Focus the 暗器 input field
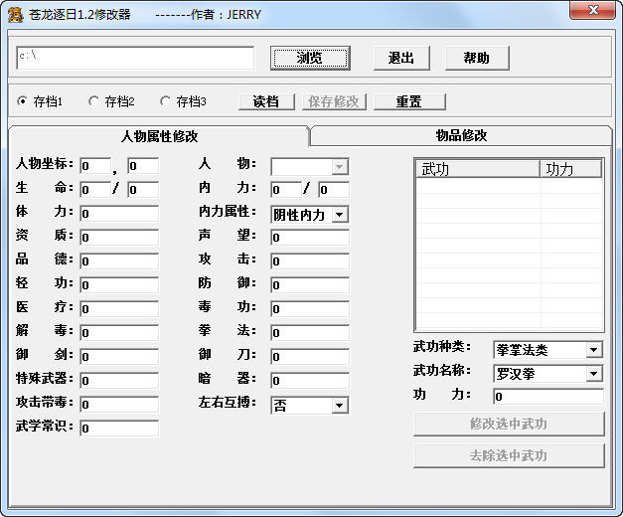Image resolution: width=623 pixels, height=517 pixels. 310,381
